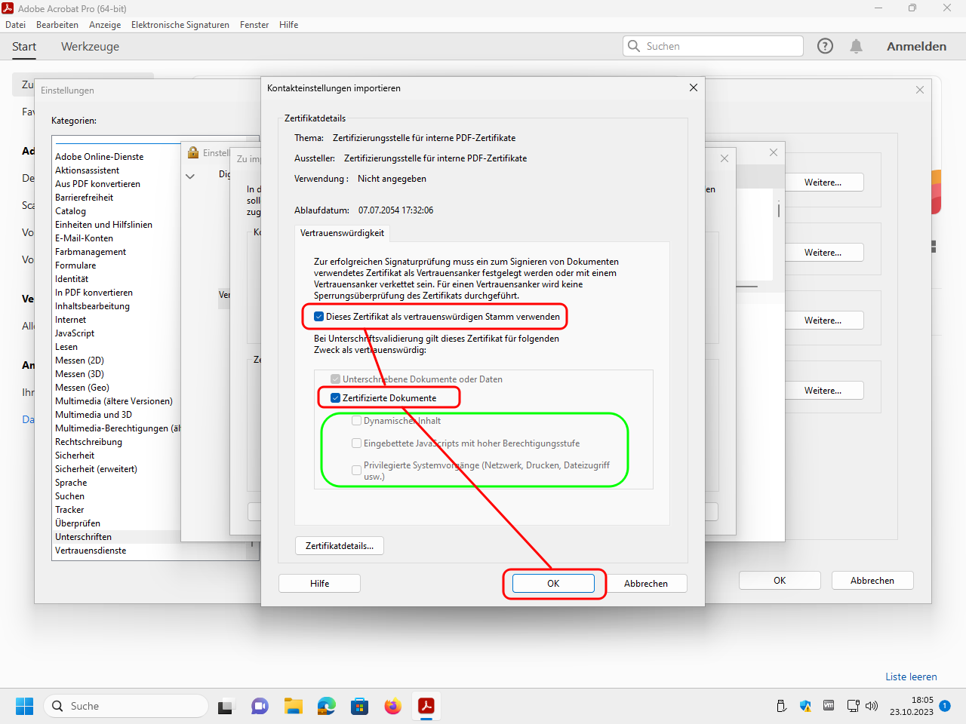Click the help question mark icon
The image size is (966, 724).
(825, 46)
